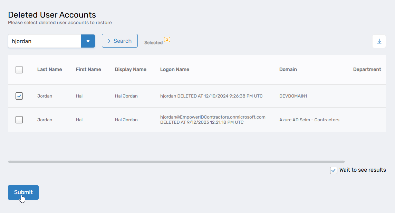Check the Azure AD Scim row checkbox
This screenshot has width=395, height=213.
click(x=19, y=120)
